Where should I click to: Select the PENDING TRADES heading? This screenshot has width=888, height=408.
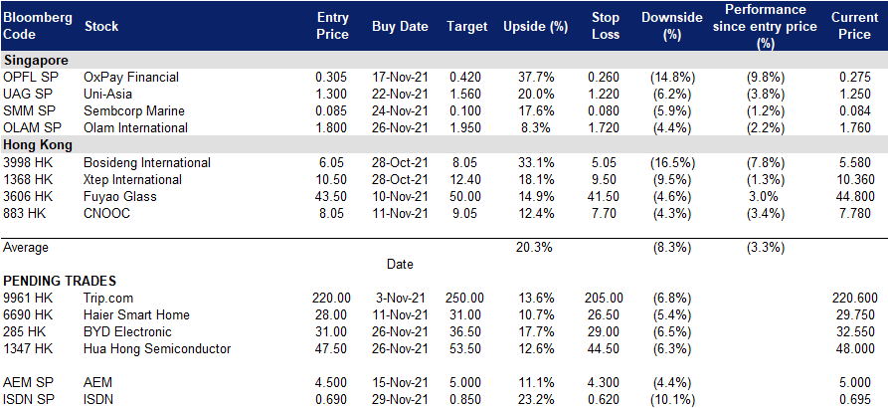point(60,281)
